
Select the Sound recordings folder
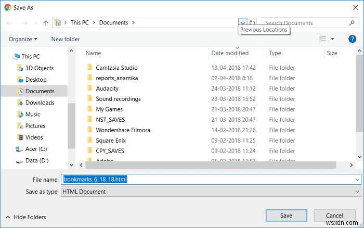point(118,99)
